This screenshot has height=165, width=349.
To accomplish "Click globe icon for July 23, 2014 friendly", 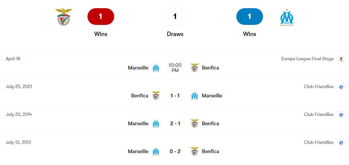I will [341, 114].
